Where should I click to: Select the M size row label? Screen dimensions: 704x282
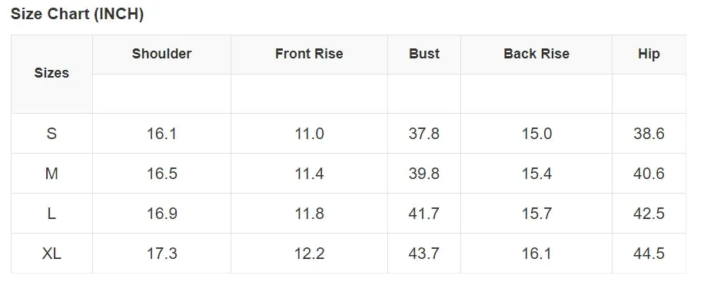coord(51,174)
